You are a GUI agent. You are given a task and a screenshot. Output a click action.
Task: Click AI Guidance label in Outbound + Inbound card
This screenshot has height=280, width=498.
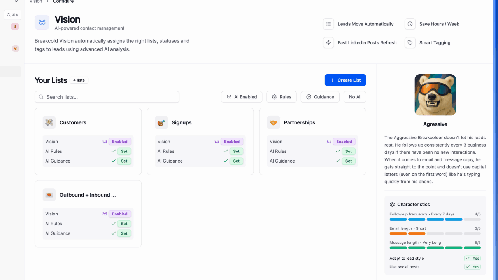58,233
